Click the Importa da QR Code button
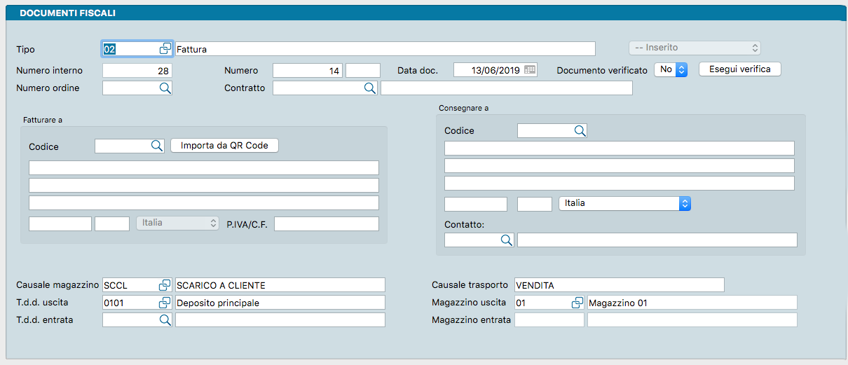 pyautogui.click(x=225, y=146)
